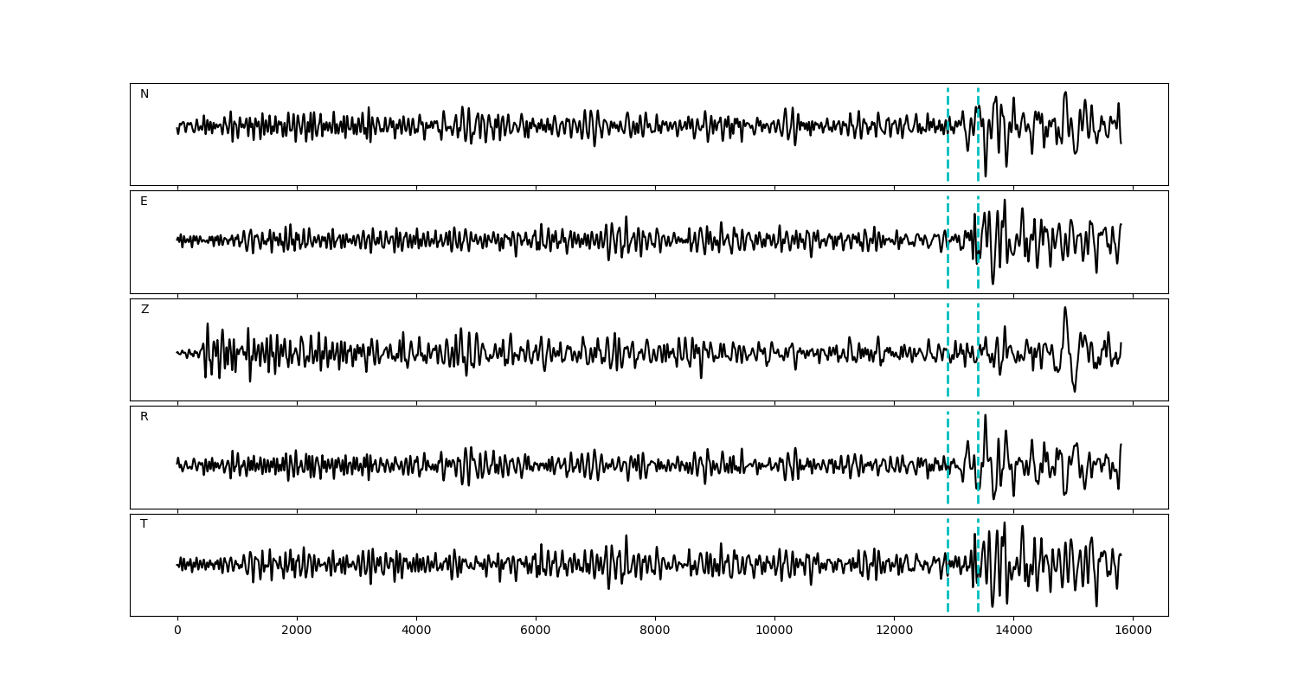Viewport: 1298px width, 692px height.
Task: Click the 0 tick label on x-axis
Action: [x=177, y=631]
